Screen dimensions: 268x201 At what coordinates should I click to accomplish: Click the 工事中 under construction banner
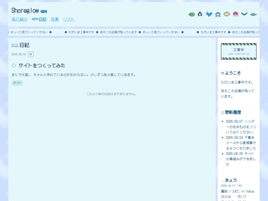[239, 51]
